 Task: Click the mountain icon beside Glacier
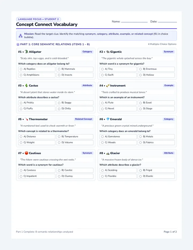tap(108, 153)
